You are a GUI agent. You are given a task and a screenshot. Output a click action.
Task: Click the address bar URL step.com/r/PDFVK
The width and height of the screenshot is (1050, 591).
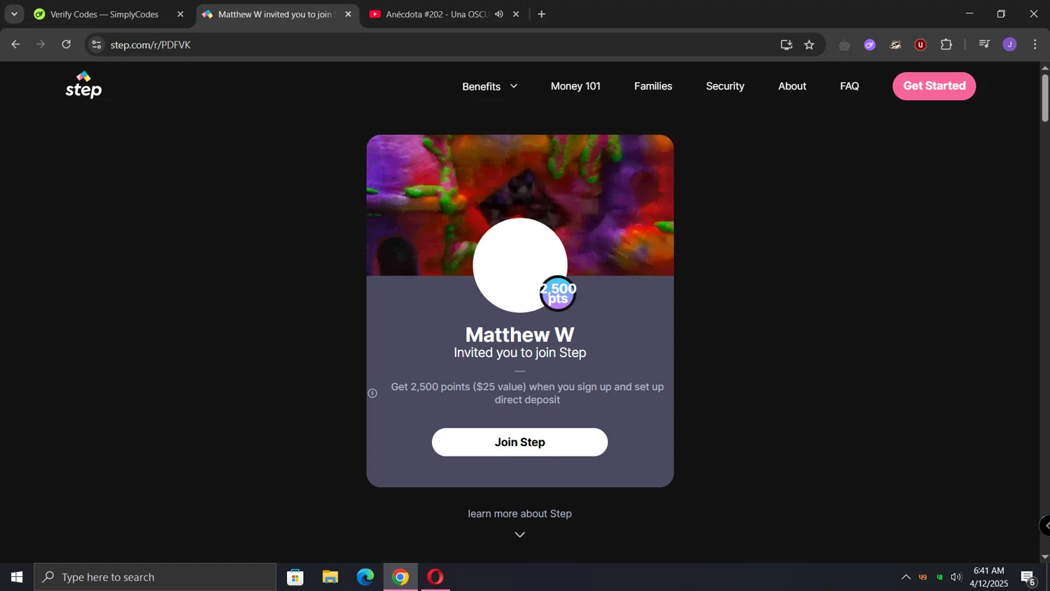pos(150,45)
